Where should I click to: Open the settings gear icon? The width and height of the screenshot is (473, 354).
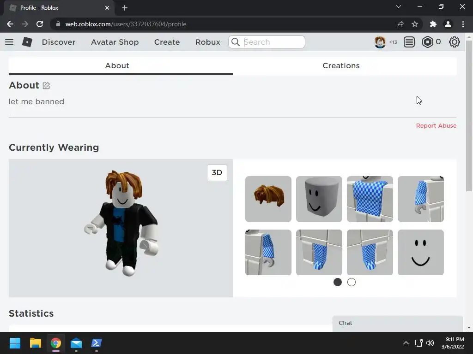(x=455, y=42)
